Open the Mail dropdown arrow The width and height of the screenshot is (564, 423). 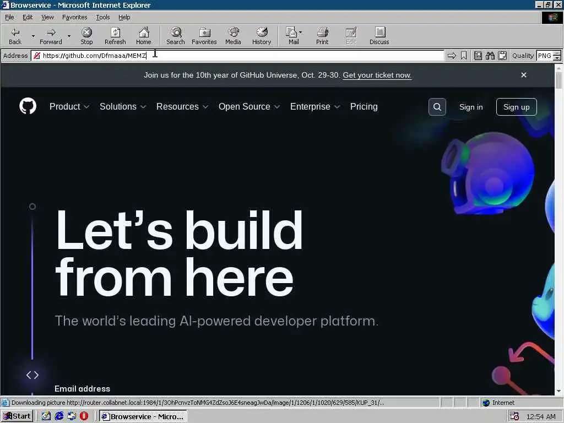[301, 32]
